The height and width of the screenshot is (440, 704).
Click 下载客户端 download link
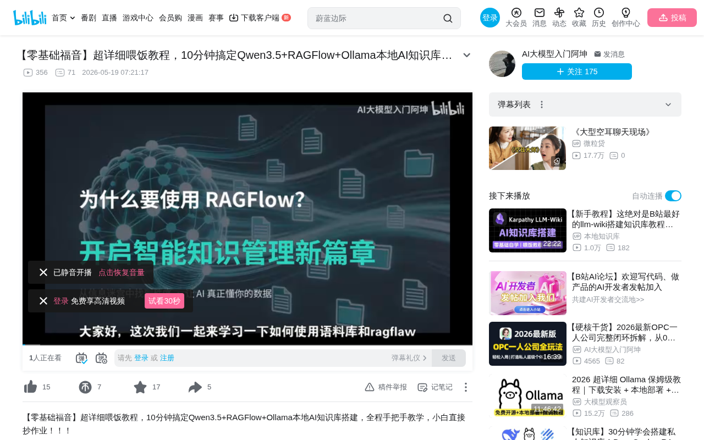point(260,18)
